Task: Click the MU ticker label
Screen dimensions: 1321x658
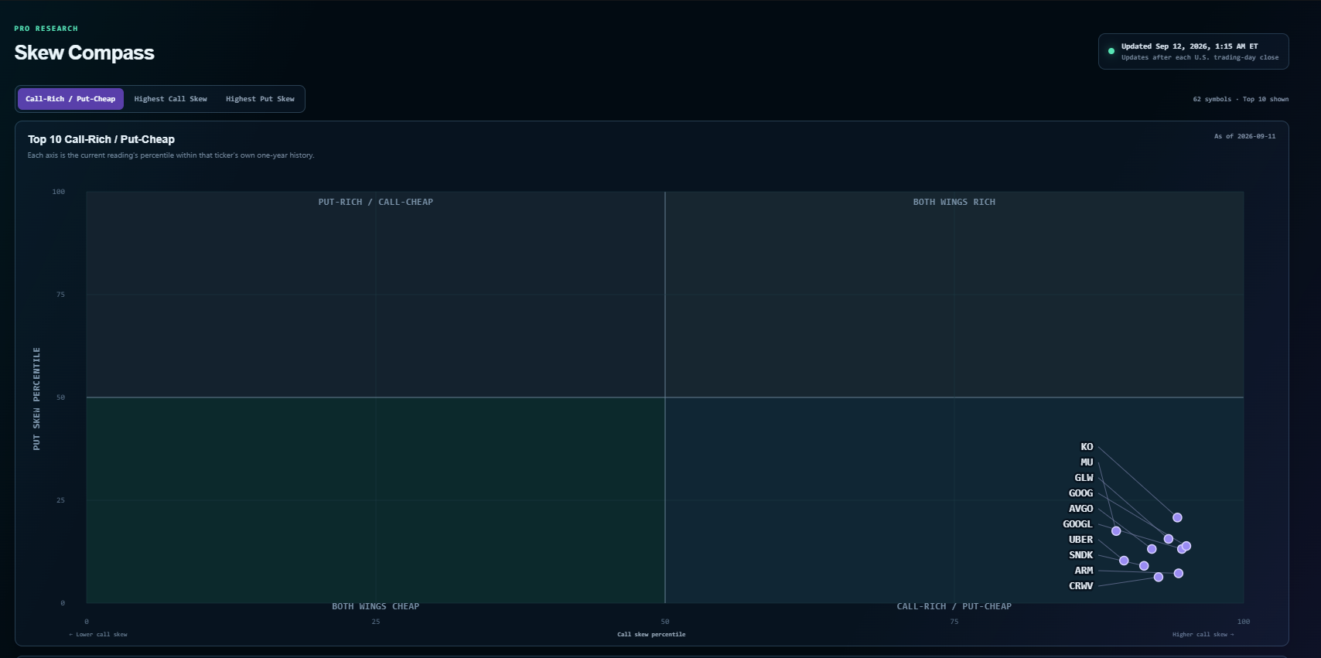Action: tap(1087, 462)
